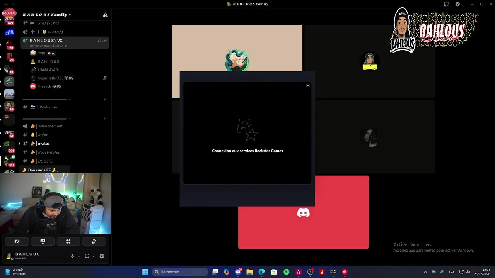
Task: Open Spotify from taskbar
Action: click(286, 272)
